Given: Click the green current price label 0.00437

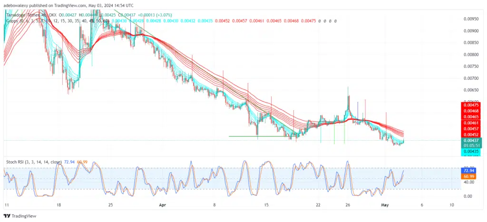Looking at the screenshot, I should 471,140.
